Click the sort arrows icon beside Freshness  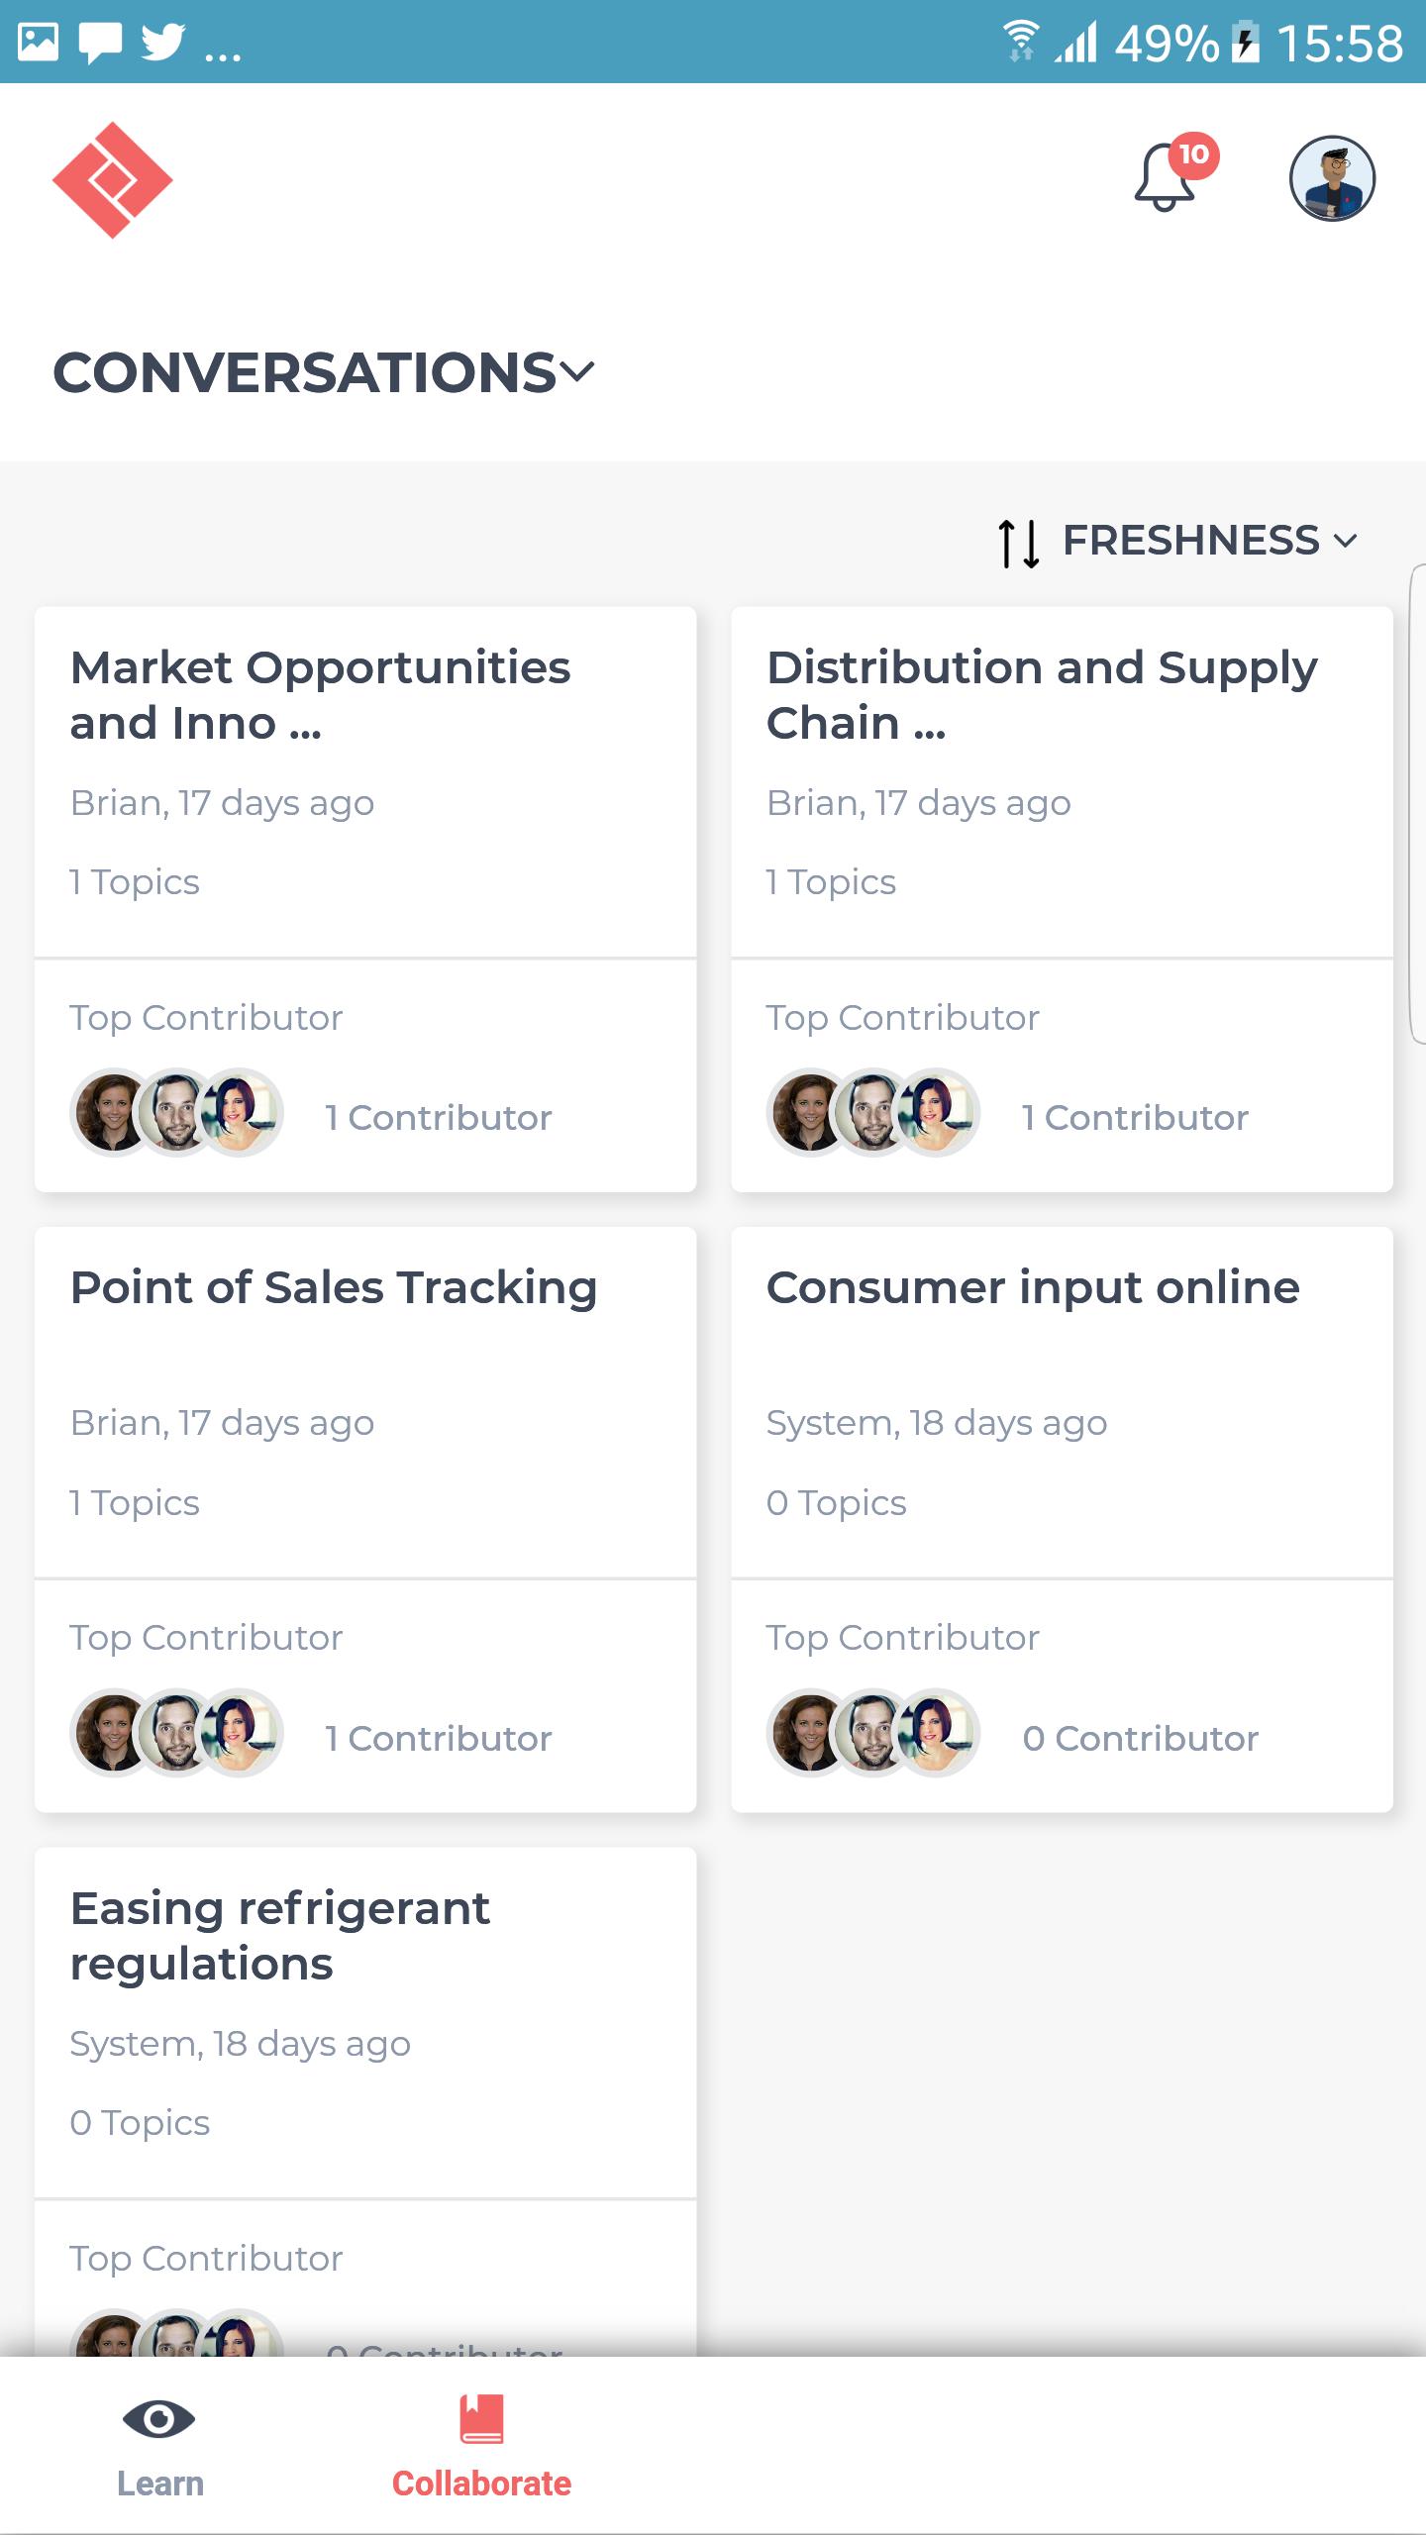(1019, 544)
